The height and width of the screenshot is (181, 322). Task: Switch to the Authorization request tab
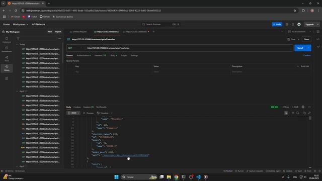click(x=84, y=55)
